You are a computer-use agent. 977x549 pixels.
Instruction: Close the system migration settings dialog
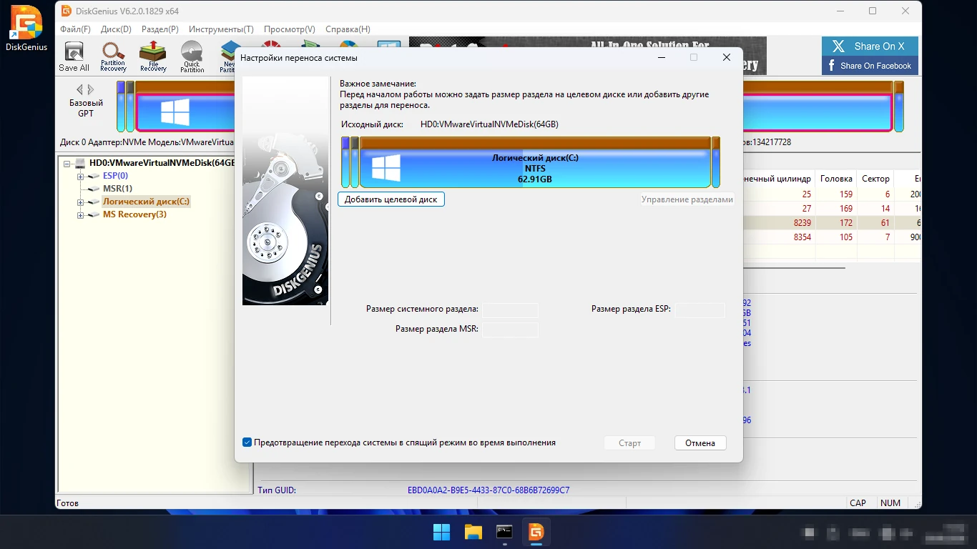coord(727,57)
